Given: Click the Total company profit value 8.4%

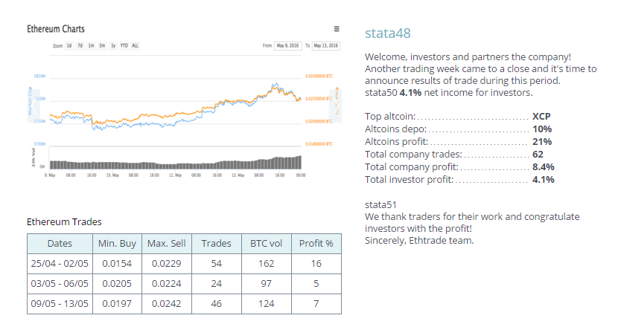Looking at the screenshot, I should (x=544, y=167).
